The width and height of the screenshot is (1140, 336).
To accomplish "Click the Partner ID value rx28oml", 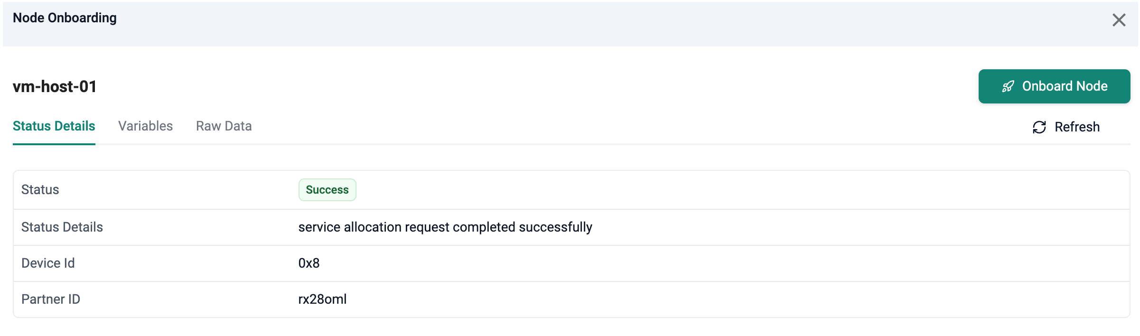I will (x=322, y=299).
